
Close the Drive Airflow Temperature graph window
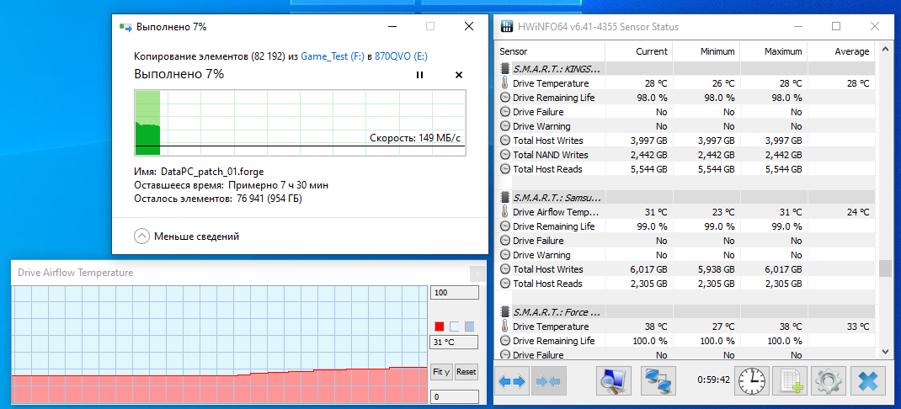[477, 273]
